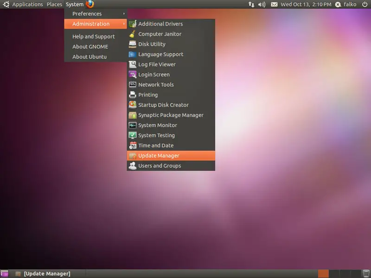Click the Startup Disk Creator icon

pos(133,105)
